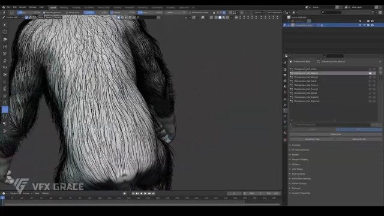Open the File menu

[x=8, y=7]
